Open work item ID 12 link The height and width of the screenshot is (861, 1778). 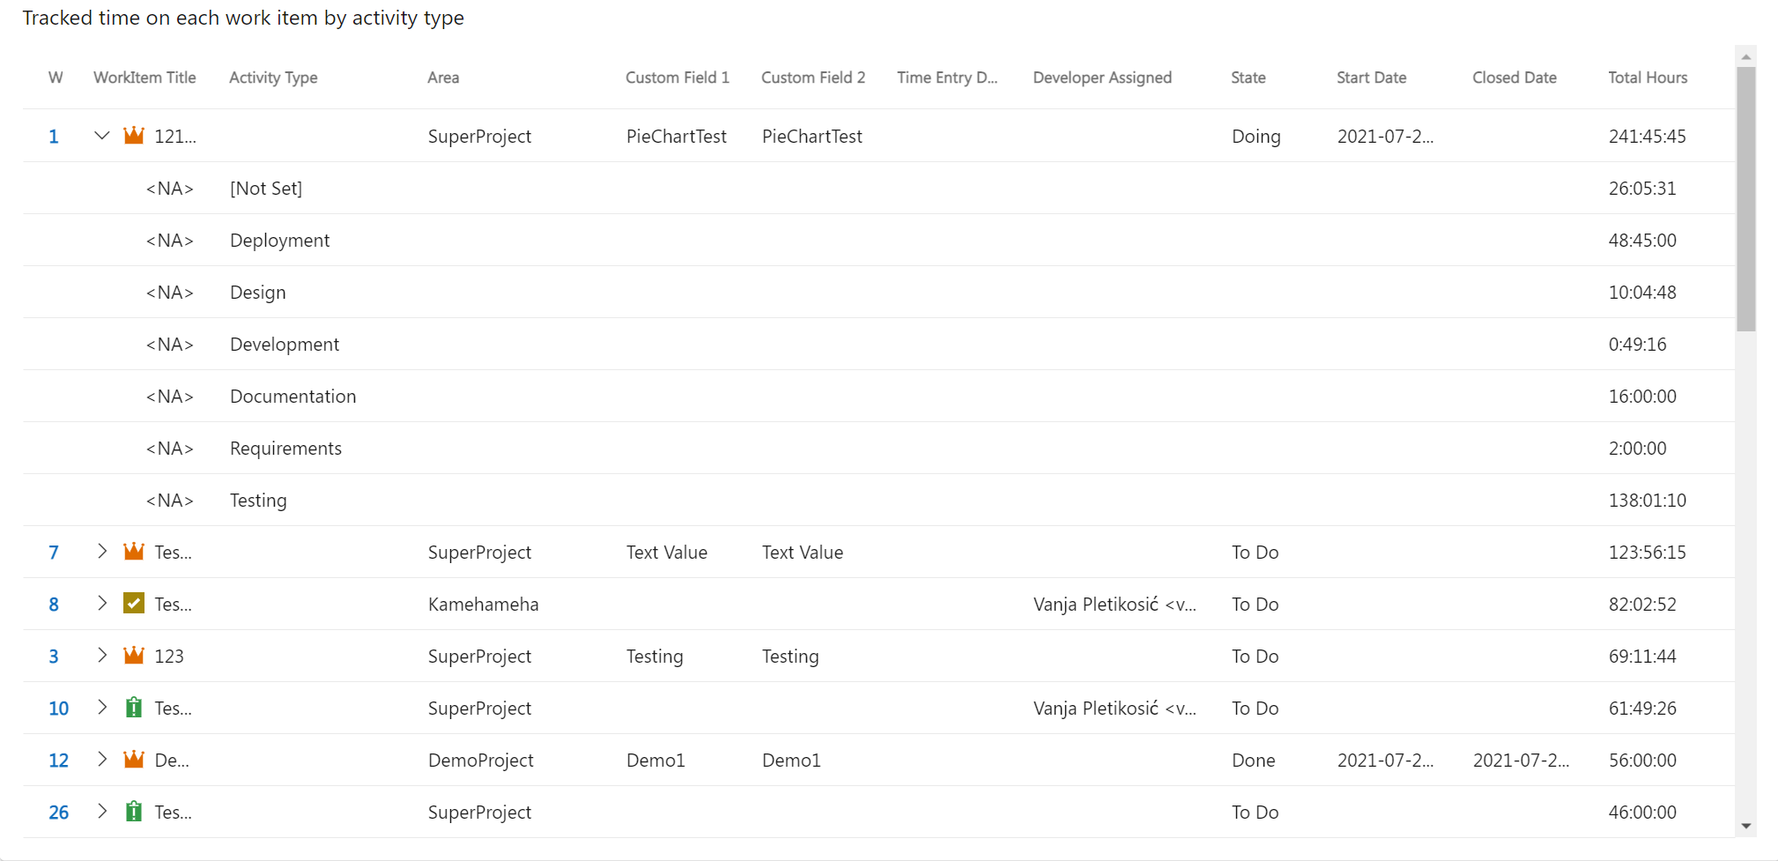58,761
